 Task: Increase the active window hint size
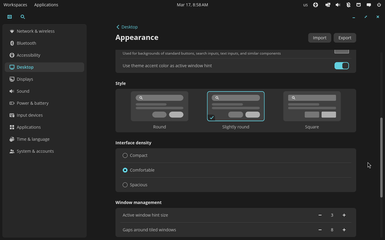(x=344, y=215)
